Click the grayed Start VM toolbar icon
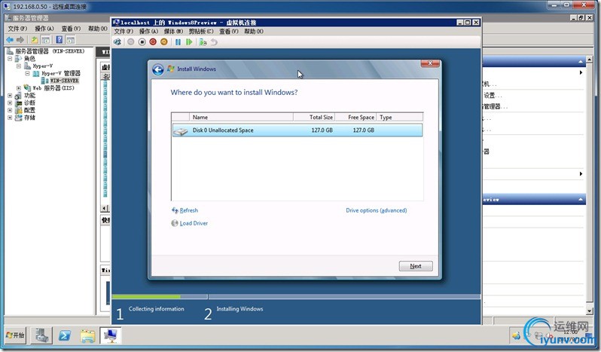Screen dimensions: 601x352 pyautogui.click(x=131, y=41)
